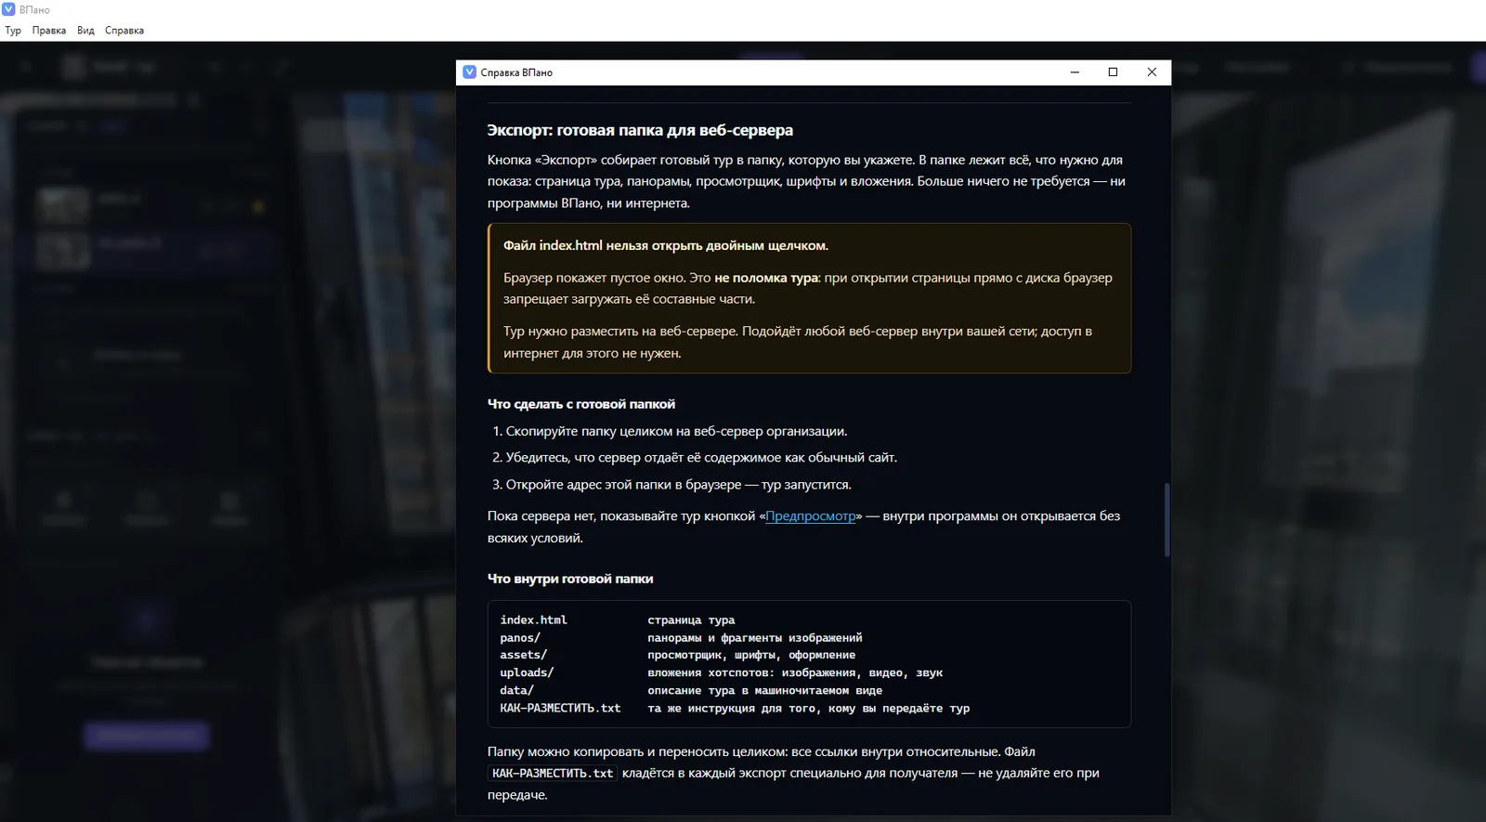Click the heading Экспорт: готовая папка для веб-сервера
1486x822 pixels.
640,131
